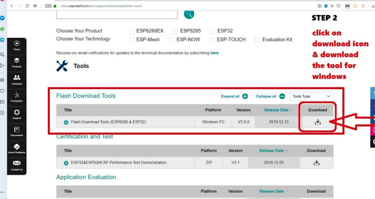The height and width of the screenshot is (199, 375).
Task: Go to Home in the site nav
Action: [16, 46]
